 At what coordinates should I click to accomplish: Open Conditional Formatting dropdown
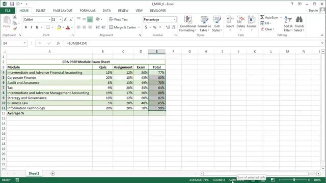pyautogui.click(x=188, y=24)
